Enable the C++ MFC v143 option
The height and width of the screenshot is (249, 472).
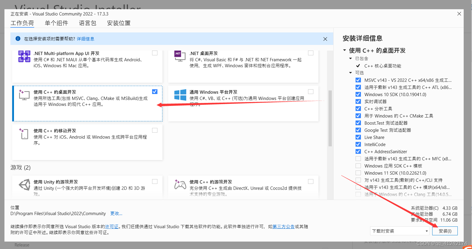point(358,159)
